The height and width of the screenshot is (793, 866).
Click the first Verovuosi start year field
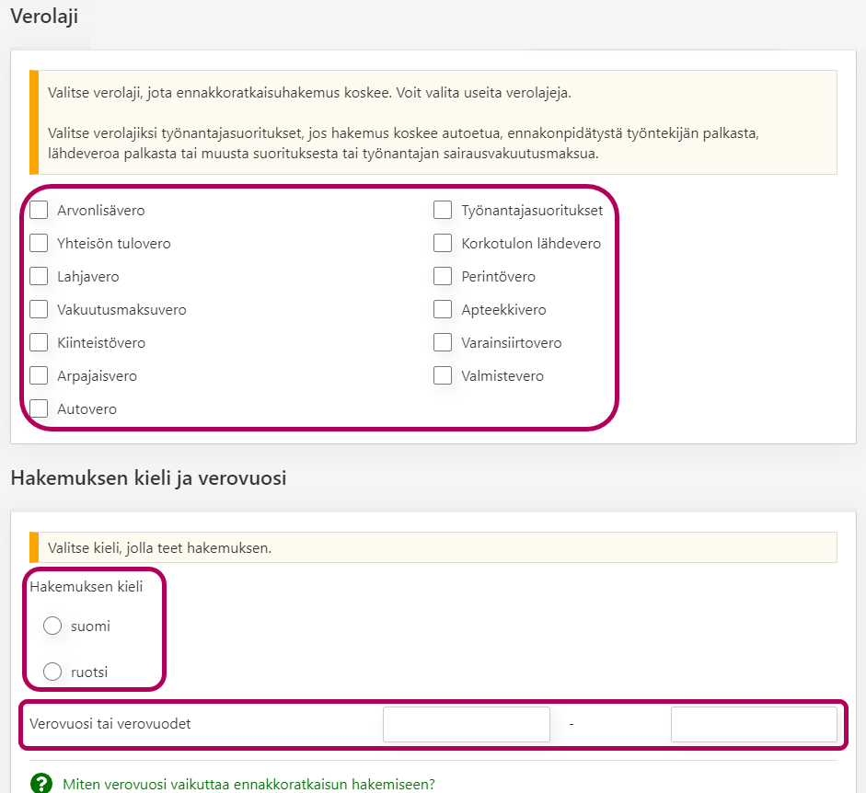click(x=466, y=724)
